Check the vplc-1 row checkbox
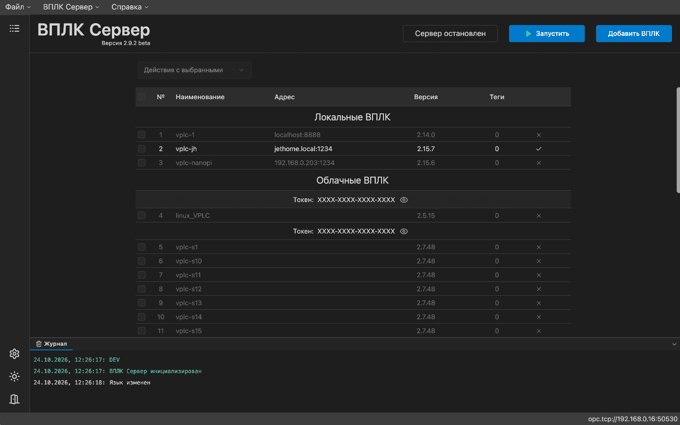680x425 pixels. click(142, 135)
